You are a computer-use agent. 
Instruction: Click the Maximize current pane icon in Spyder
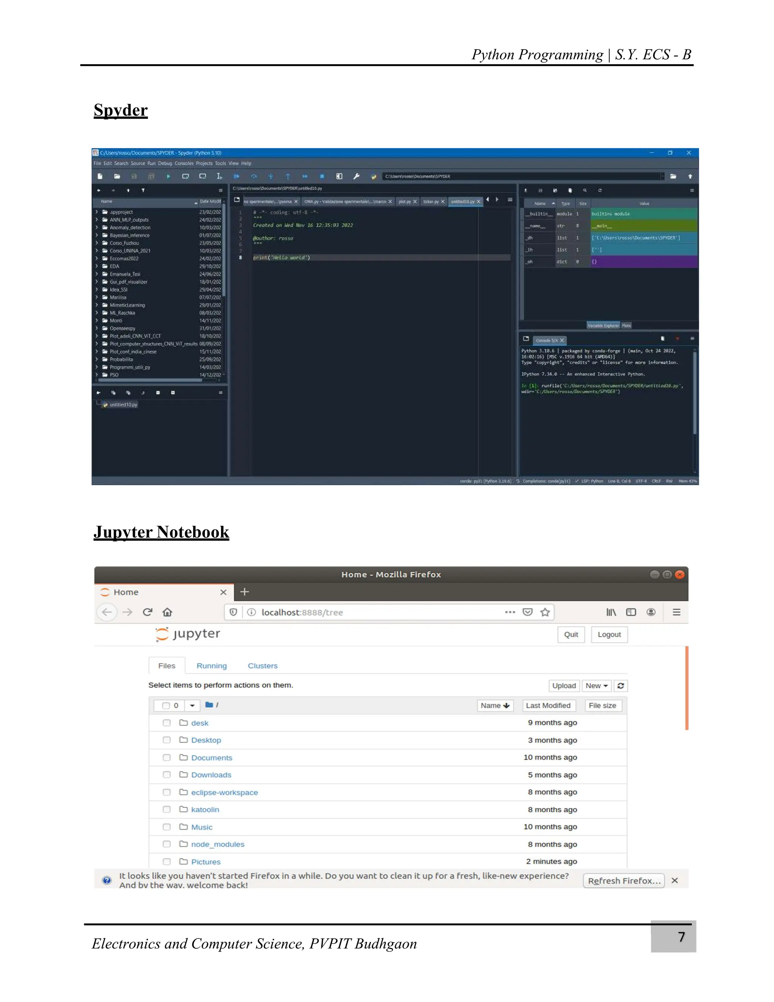[x=339, y=176]
